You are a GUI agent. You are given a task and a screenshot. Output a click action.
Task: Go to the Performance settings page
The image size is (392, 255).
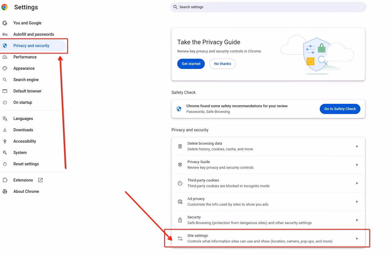25,57
